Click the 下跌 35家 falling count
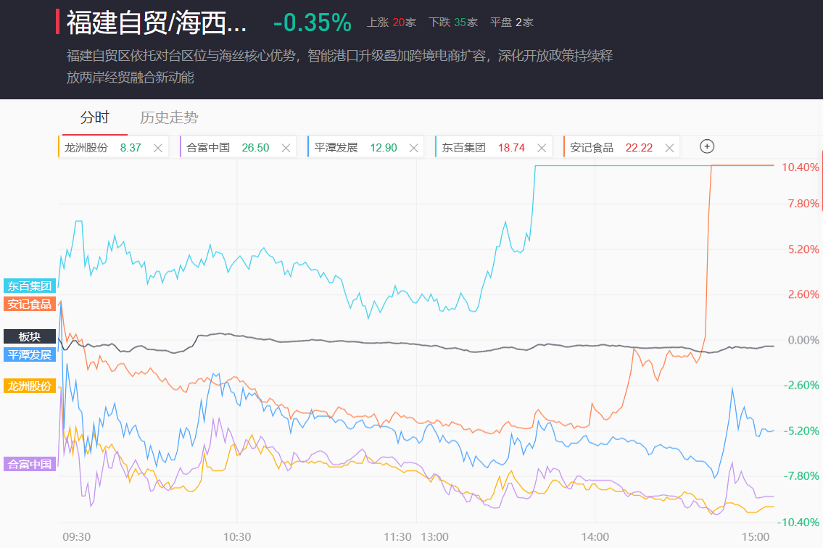 (x=453, y=22)
